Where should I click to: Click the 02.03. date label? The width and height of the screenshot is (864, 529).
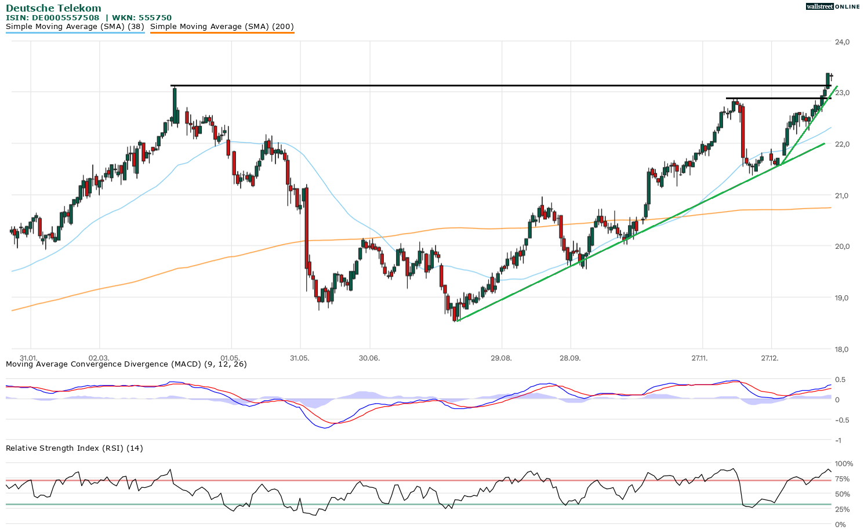99,358
